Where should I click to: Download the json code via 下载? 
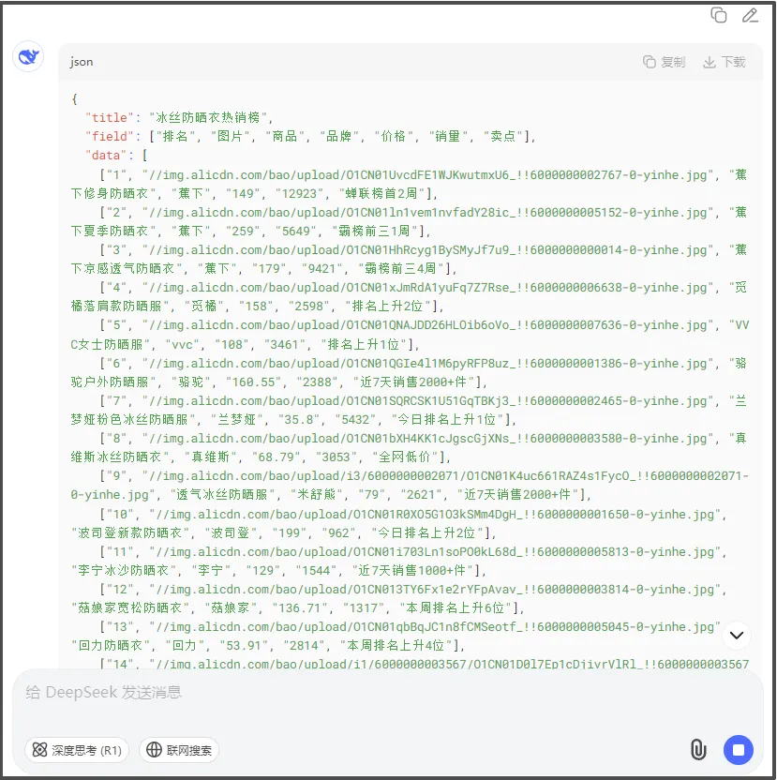click(725, 62)
